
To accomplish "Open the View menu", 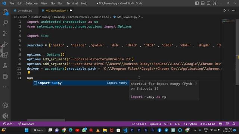I will tap(44, 3).
